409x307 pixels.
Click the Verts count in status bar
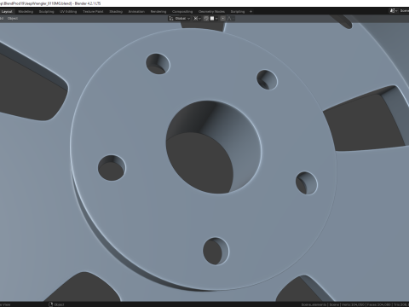pos(353,304)
